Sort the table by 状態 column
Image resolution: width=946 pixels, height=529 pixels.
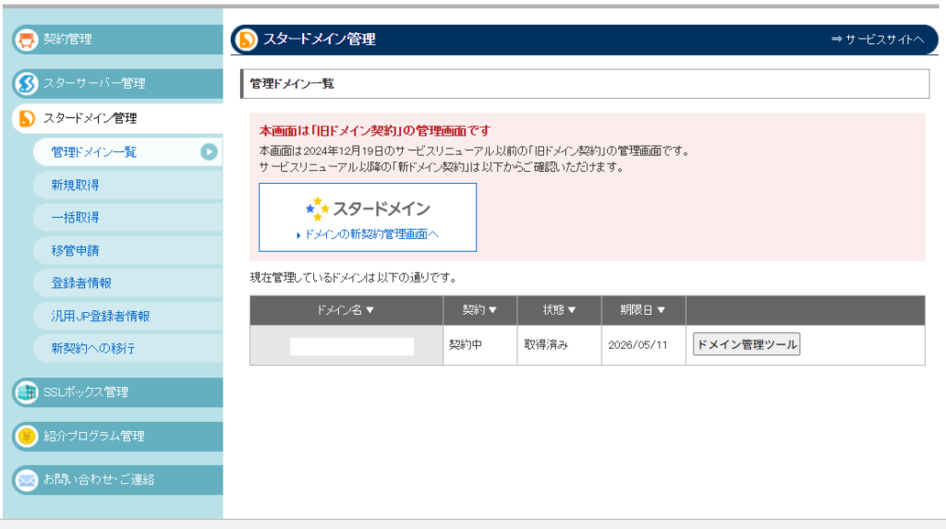pyautogui.click(x=559, y=310)
